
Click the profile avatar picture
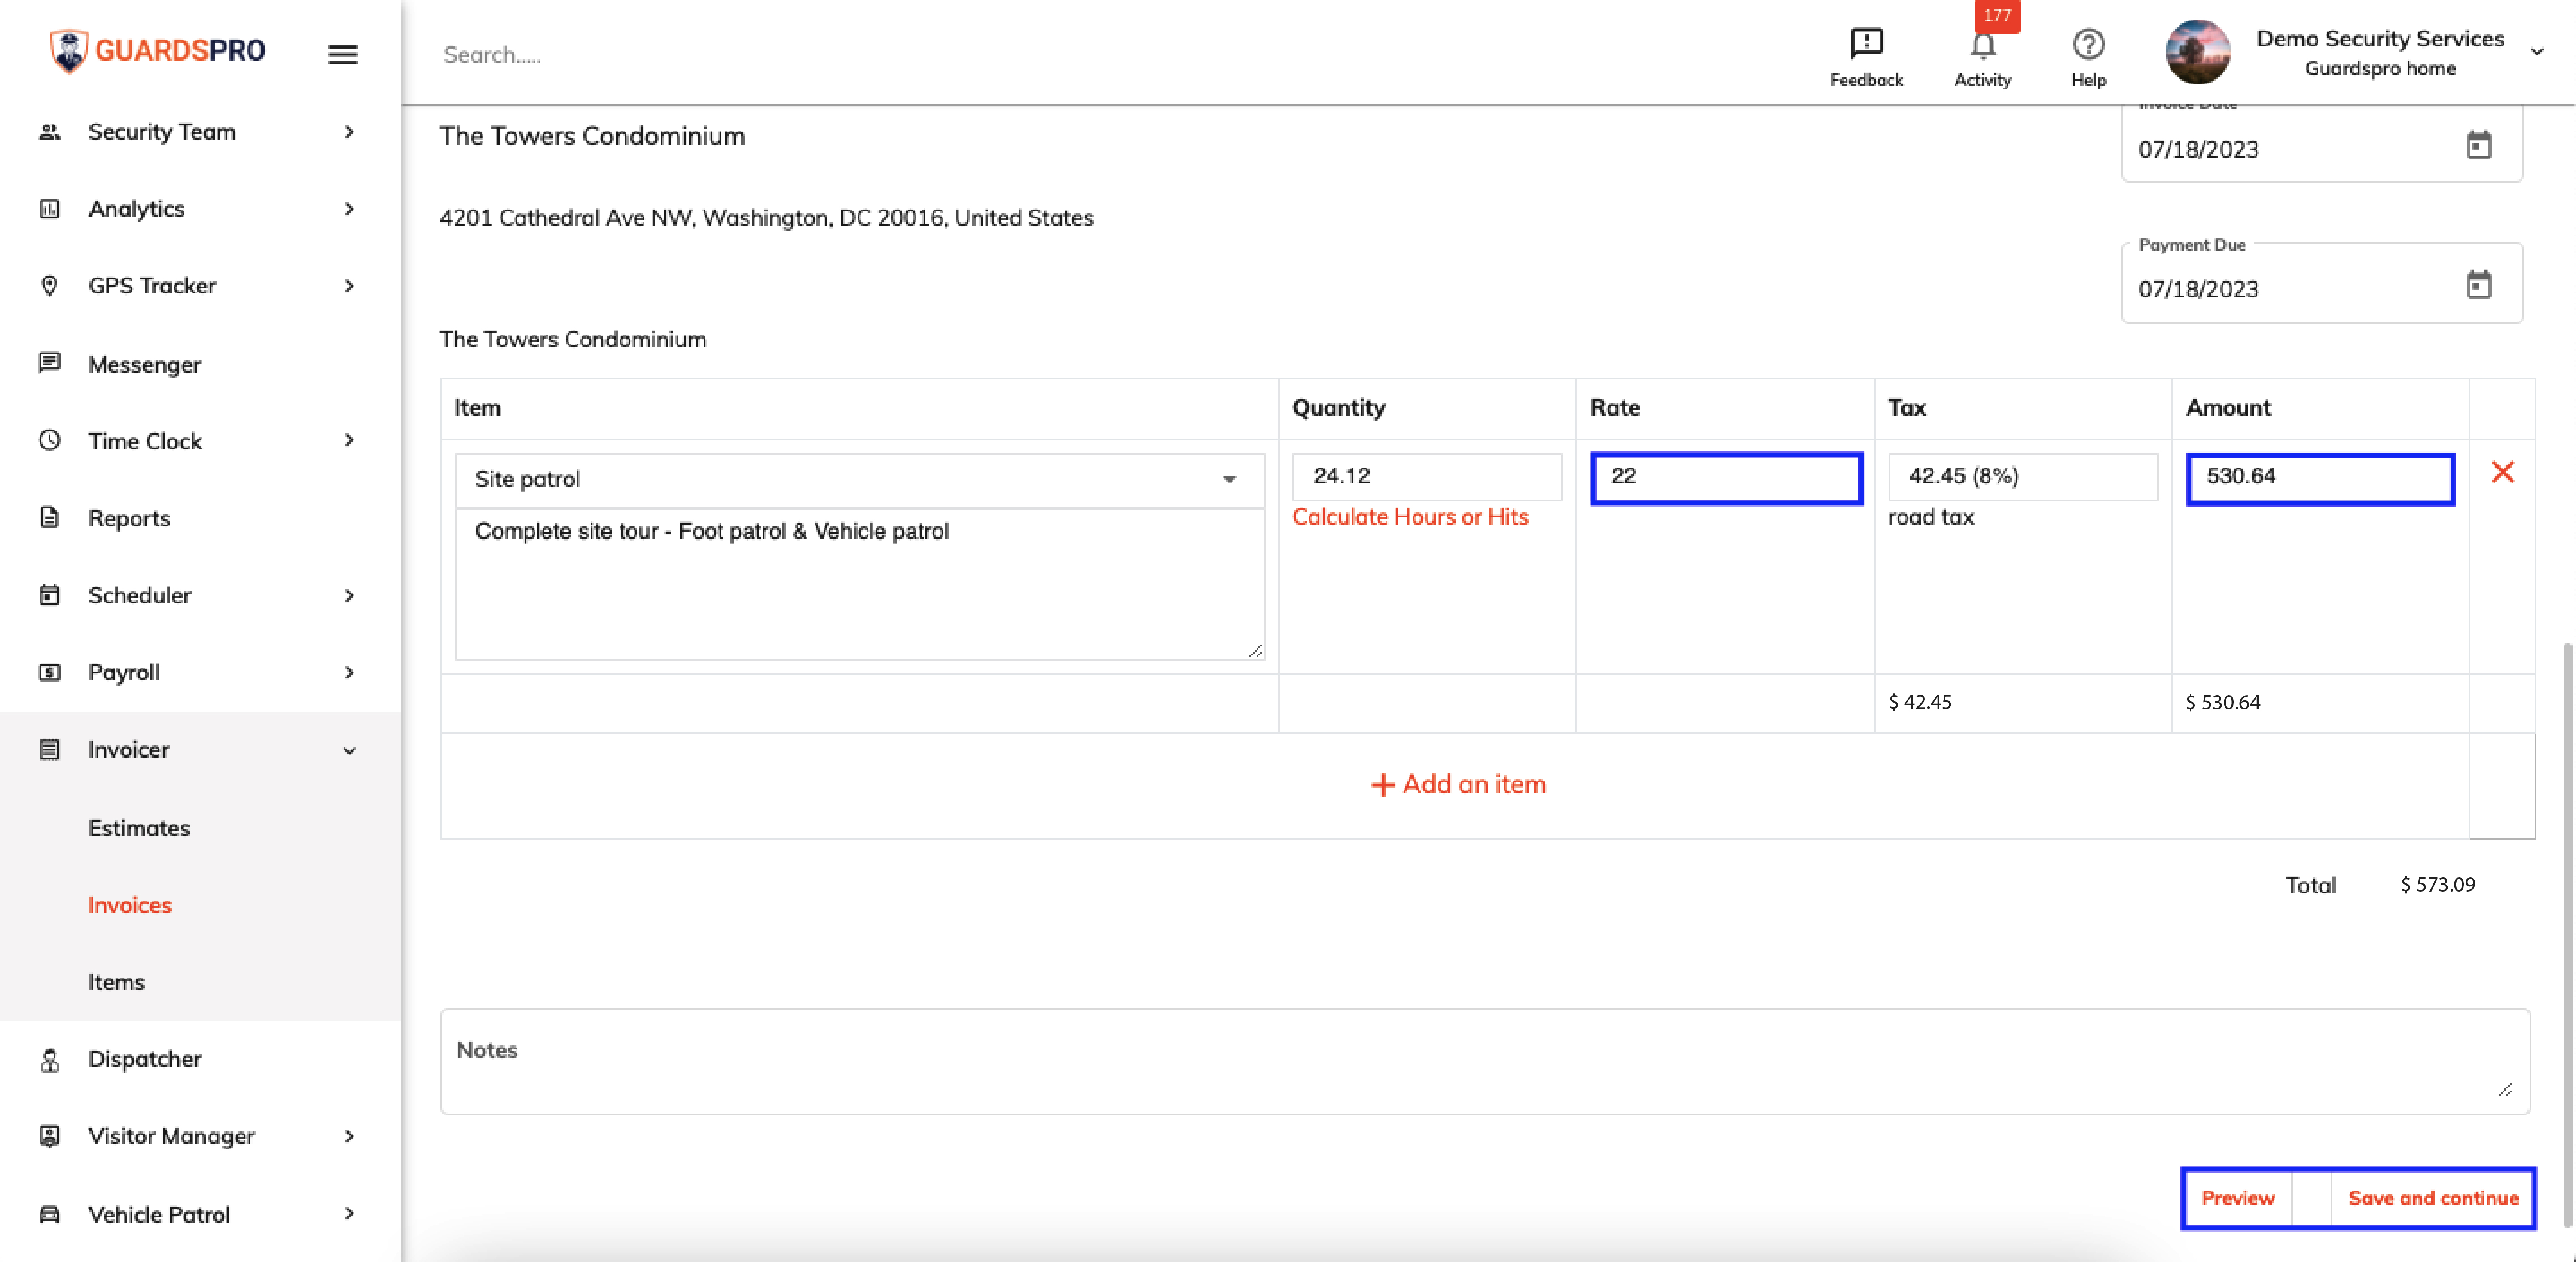[x=2197, y=52]
